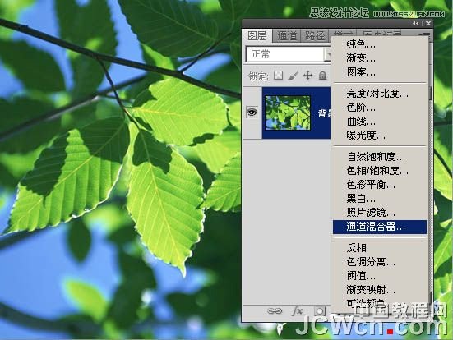
Task: Switch to the 图层 tab
Action: coord(257,36)
